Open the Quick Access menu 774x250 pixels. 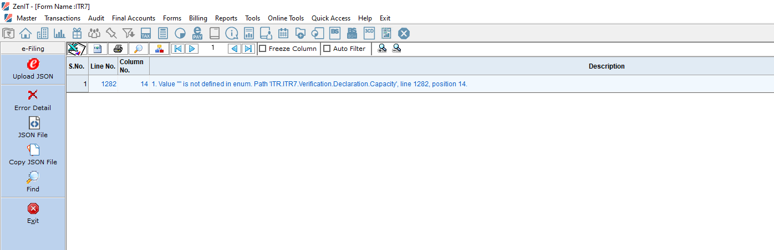[331, 18]
